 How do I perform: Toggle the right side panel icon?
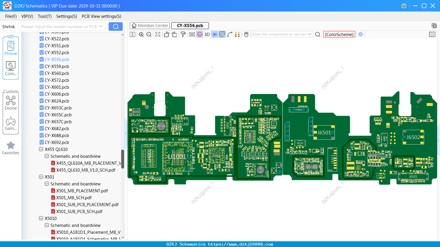432,34
